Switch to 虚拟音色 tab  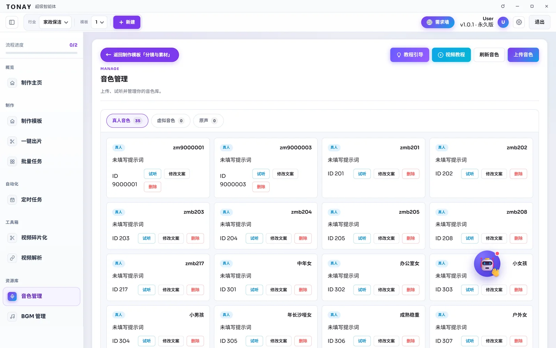(x=171, y=121)
